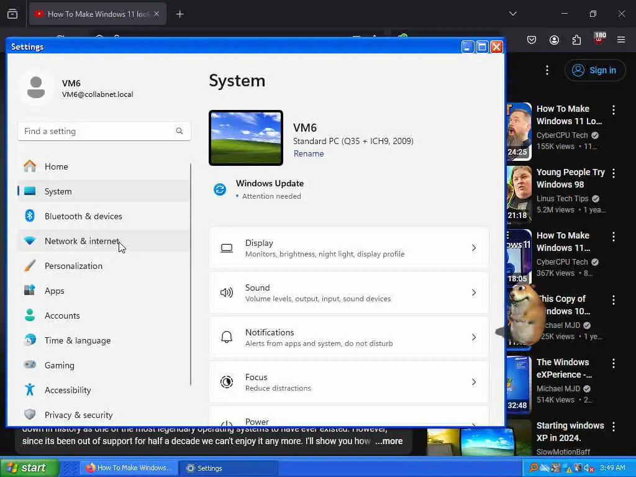Expand Display settings chevron
636x477 pixels.
(474, 248)
